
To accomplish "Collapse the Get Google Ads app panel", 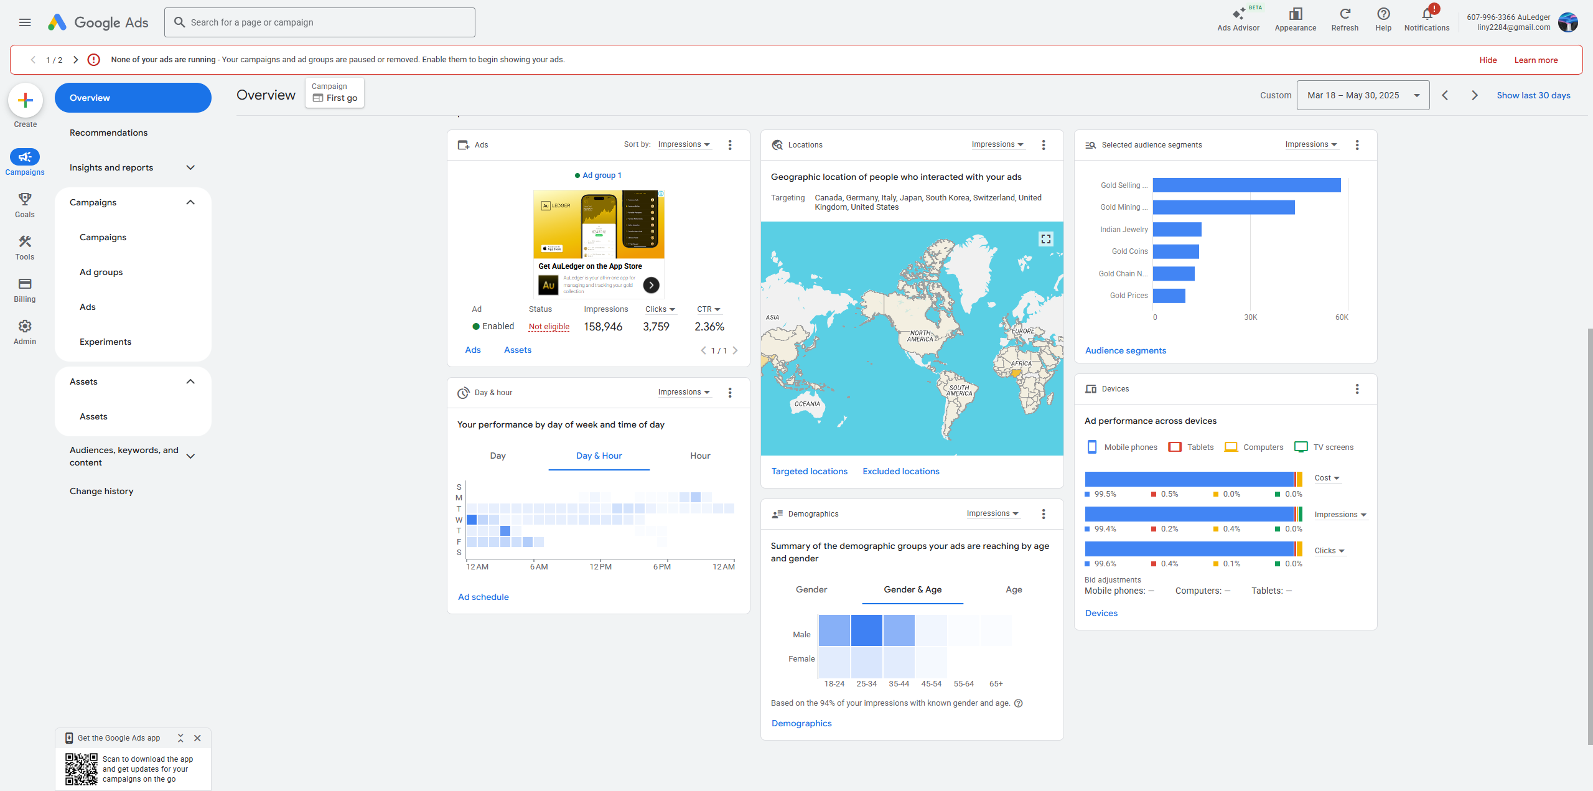I will coord(180,738).
